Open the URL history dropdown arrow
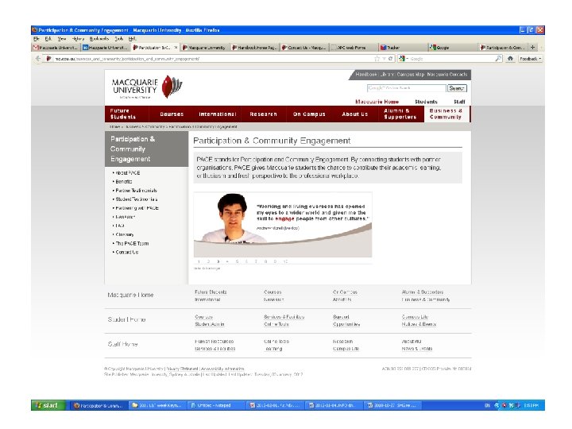The image size is (572, 429). [x=384, y=58]
